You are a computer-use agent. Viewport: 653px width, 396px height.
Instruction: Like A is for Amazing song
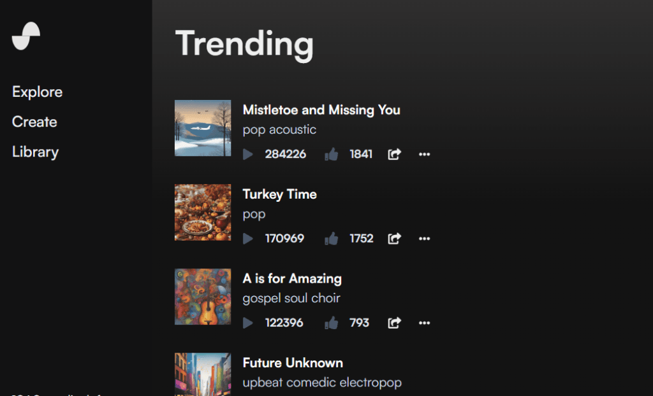click(332, 323)
